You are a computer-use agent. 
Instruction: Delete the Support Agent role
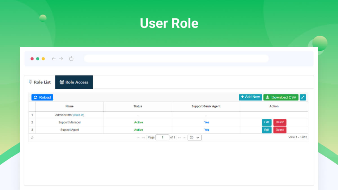pos(280,130)
